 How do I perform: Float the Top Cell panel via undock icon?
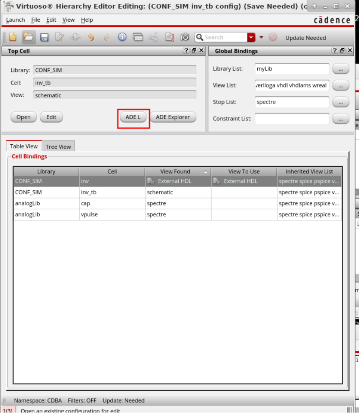(194, 51)
